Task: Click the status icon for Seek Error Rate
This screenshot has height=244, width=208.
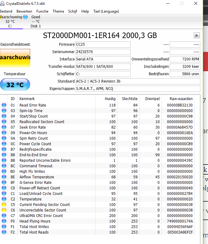Action: tap(4, 127)
